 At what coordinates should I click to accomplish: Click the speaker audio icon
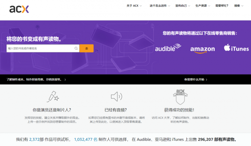pos(116,96)
